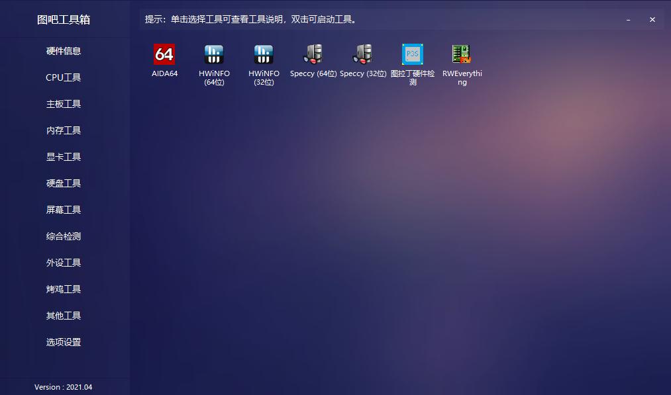Viewport: 671px width, 395px height.
Task: Switch to 硬件信息 category
Action: (x=64, y=50)
